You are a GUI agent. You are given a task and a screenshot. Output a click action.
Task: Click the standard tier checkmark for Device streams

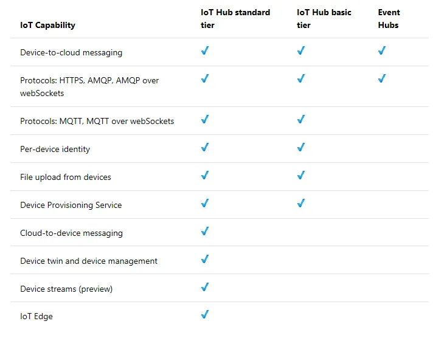tap(205, 288)
